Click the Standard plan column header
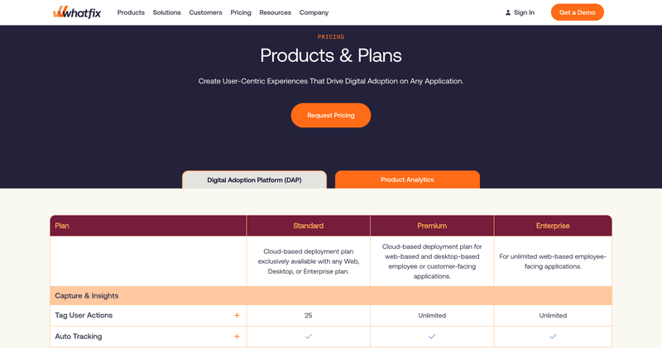662x348 pixels. click(309, 226)
